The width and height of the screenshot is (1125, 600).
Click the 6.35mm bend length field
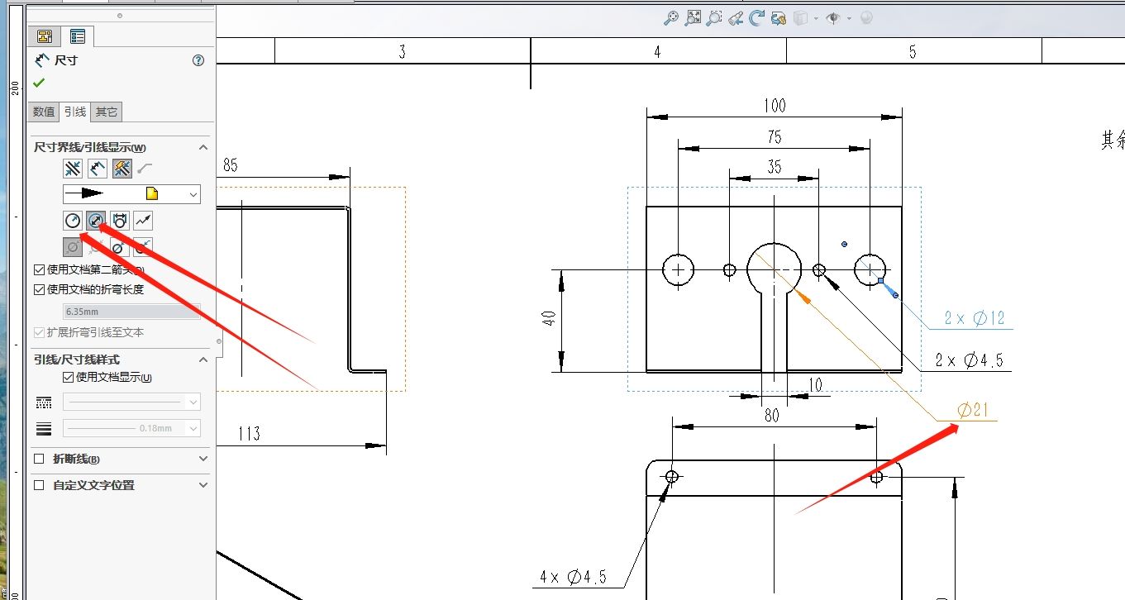coord(131,312)
